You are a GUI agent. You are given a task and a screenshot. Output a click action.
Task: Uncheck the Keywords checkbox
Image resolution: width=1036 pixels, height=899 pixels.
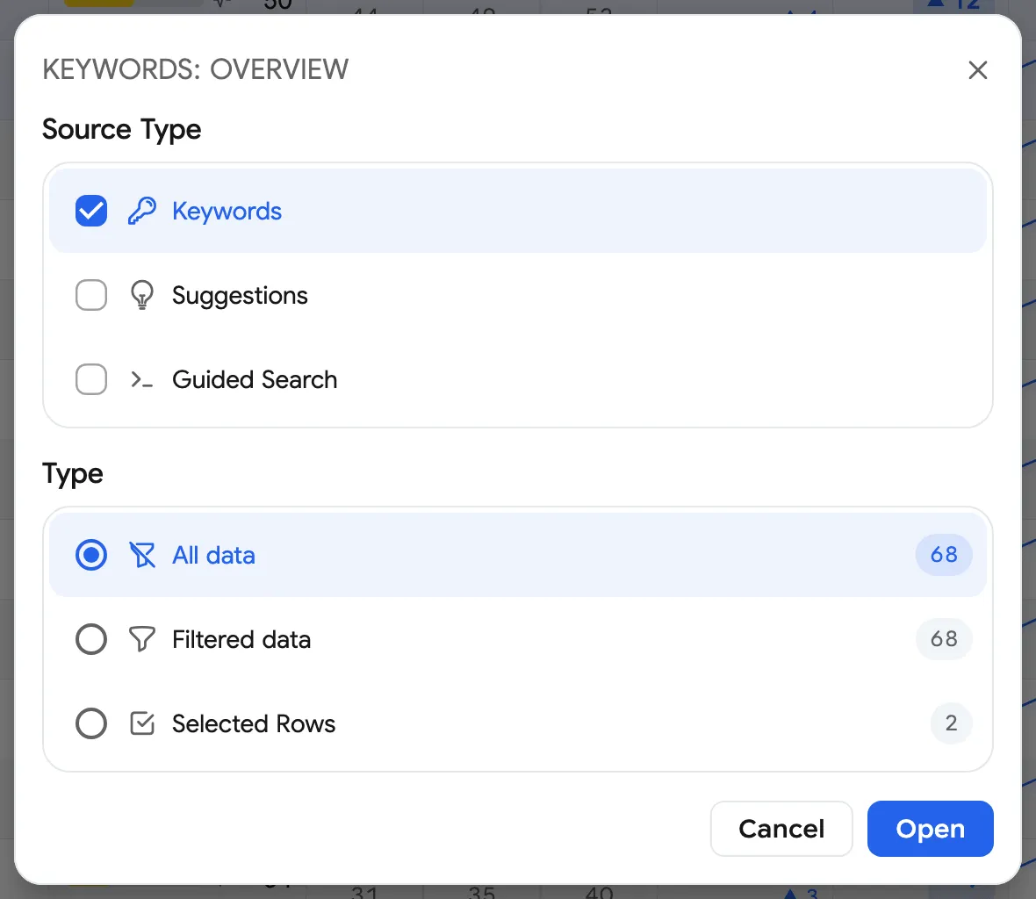coord(91,211)
